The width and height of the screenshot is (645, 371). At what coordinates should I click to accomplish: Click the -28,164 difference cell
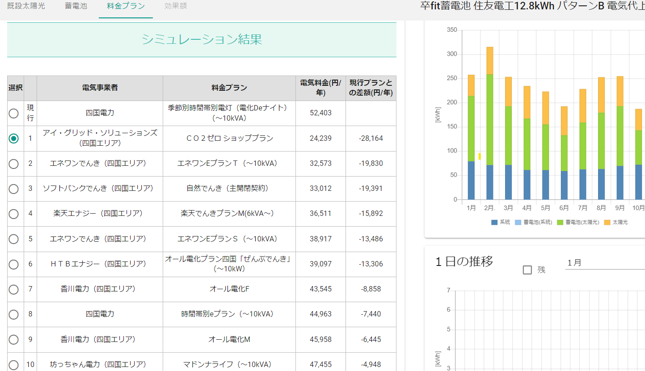371,139
